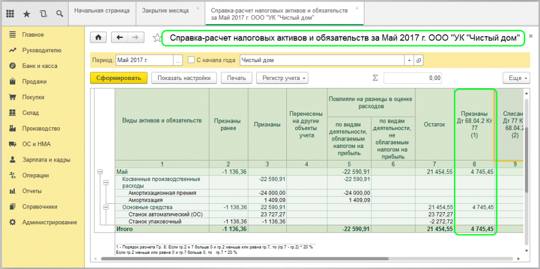The image size is (540, 269).
Task: Collapse the 'Май' row group
Action: (x=100, y=172)
